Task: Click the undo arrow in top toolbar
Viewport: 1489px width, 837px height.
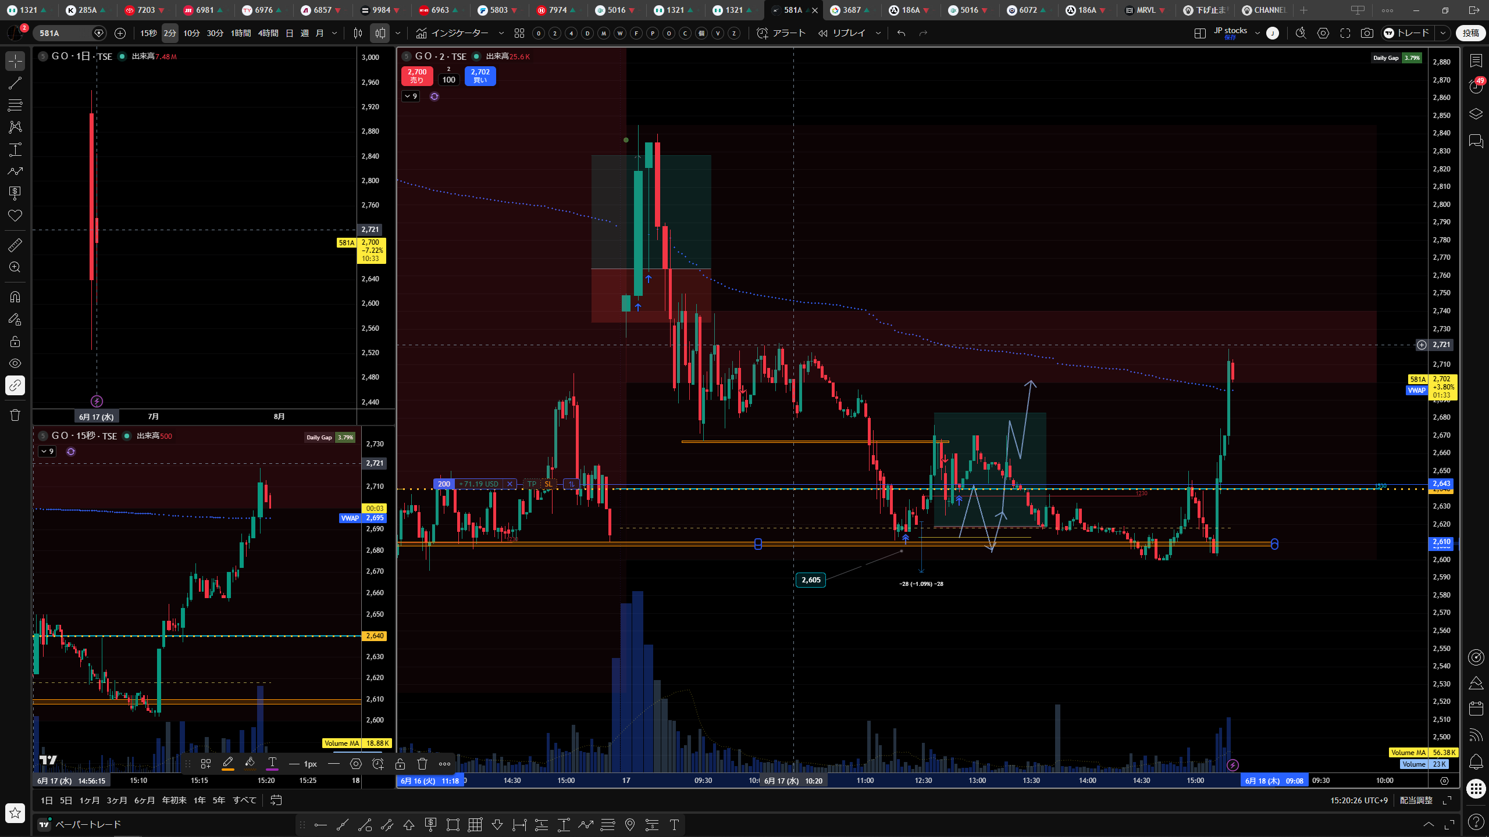Action: point(901,33)
